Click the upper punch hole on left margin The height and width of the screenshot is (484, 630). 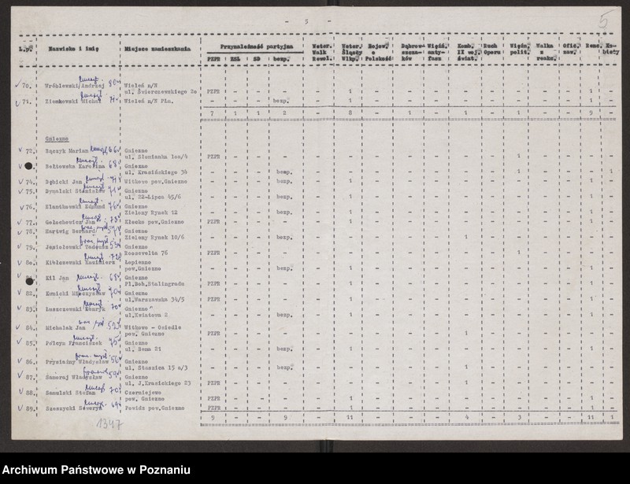click(29, 166)
